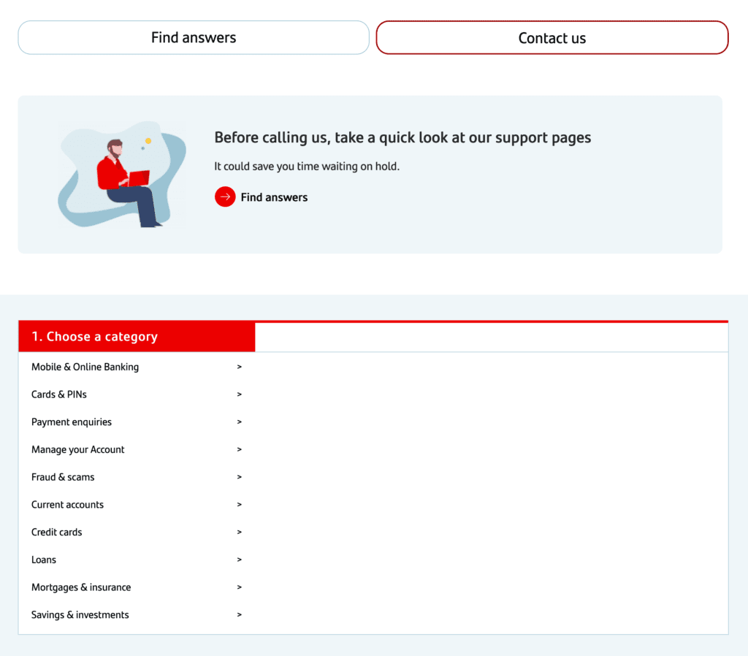The image size is (748, 656).
Task: Choose Credit cards category
Action: tap(137, 532)
